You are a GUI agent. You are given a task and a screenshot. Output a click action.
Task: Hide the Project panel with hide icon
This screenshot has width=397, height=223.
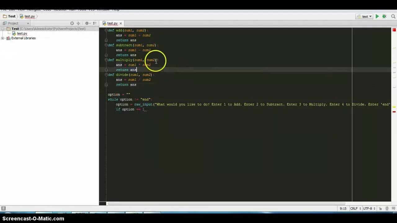[x=95, y=23]
